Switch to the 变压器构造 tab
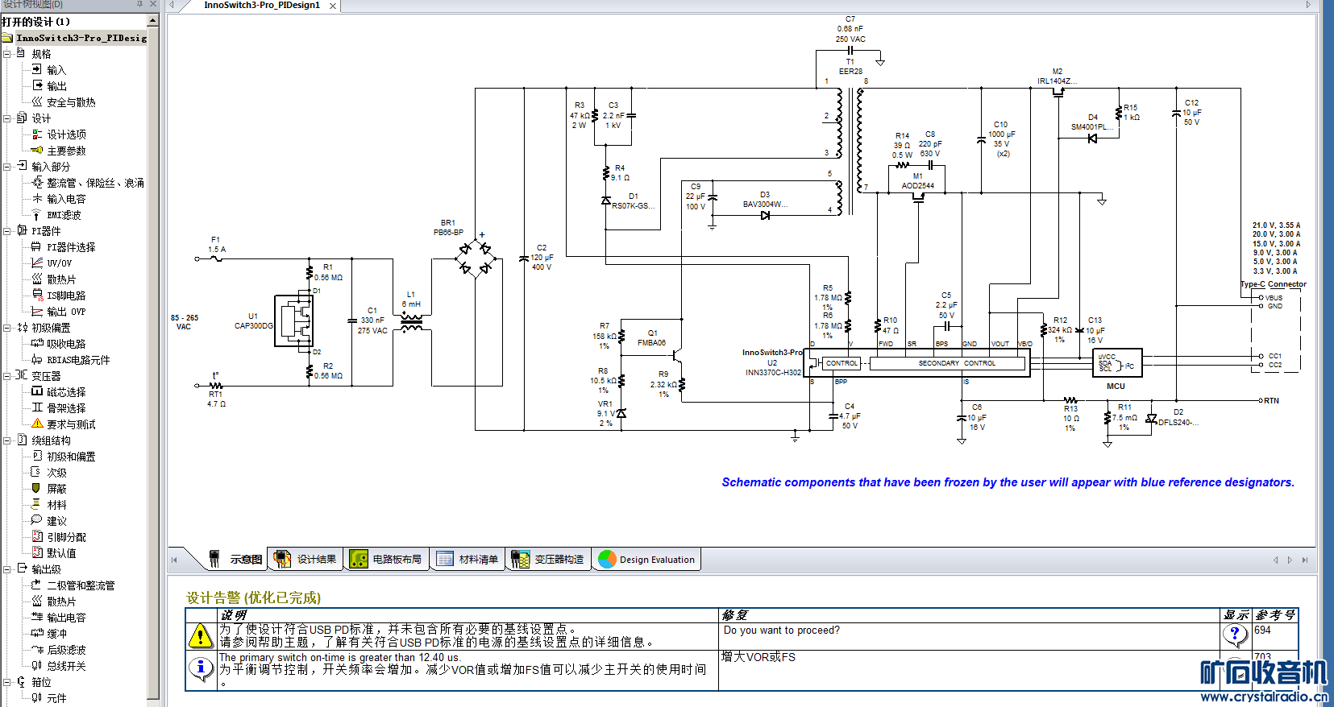Viewport: 1334px width, 707px height. point(548,559)
